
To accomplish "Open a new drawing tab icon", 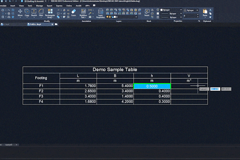I will 56,24.
